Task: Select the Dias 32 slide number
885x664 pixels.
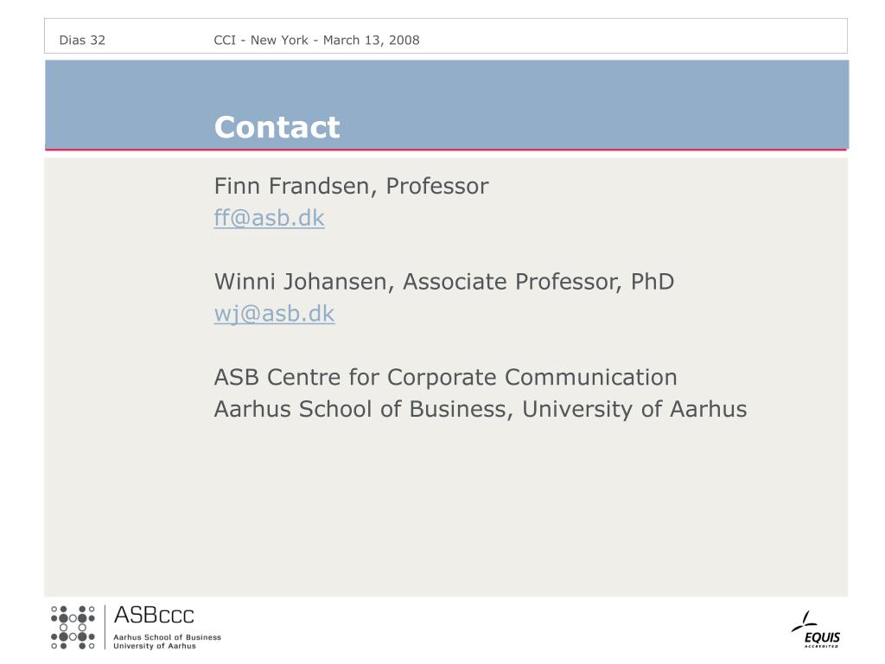Action: click(82, 40)
